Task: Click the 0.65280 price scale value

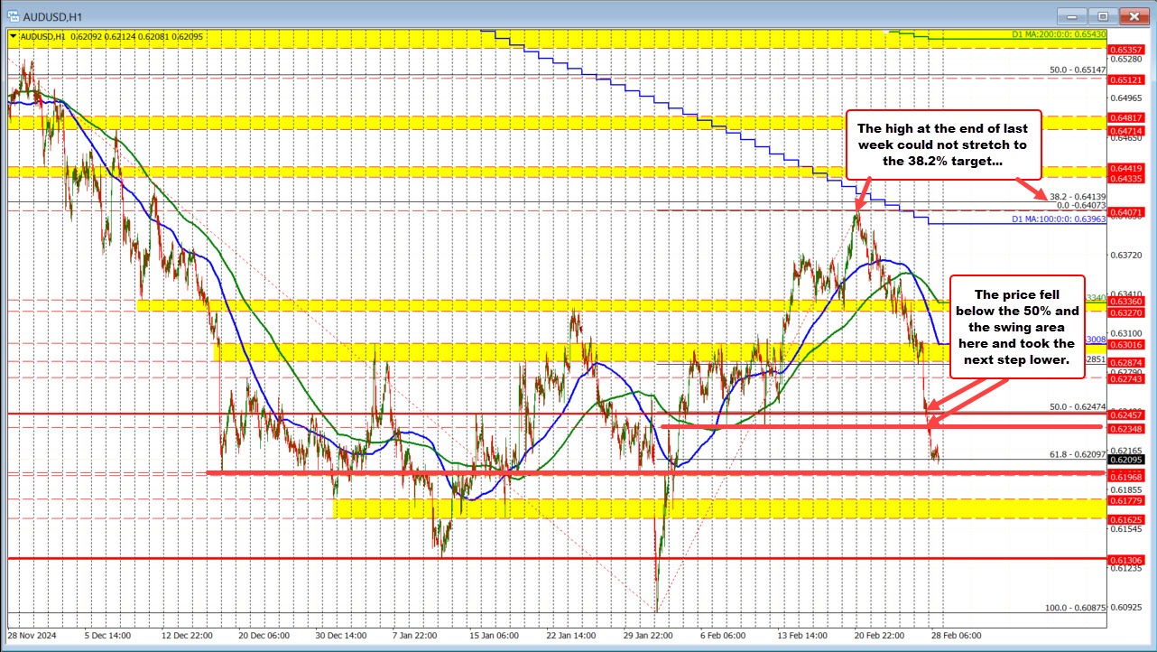Action: point(1127,59)
